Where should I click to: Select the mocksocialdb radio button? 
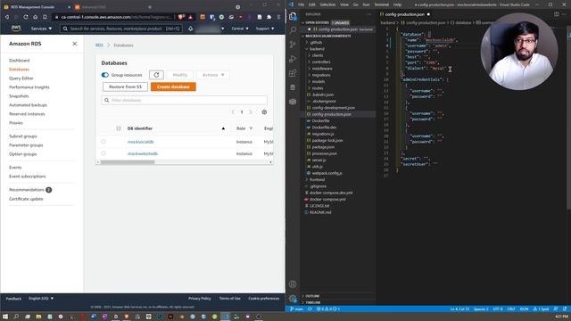coord(103,142)
